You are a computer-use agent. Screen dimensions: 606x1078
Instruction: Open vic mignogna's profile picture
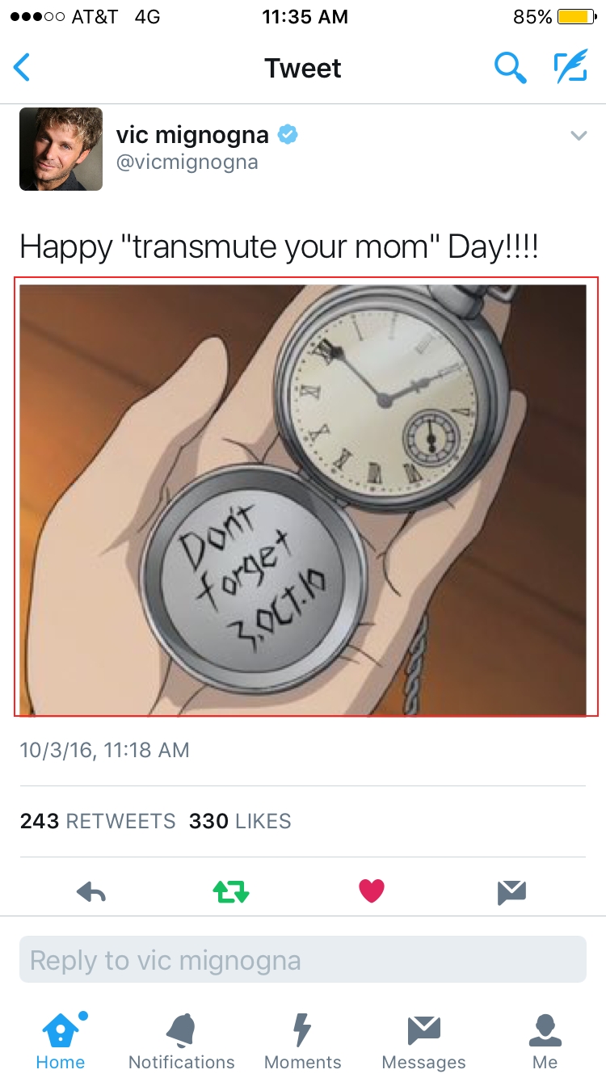[x=61, y=149]
